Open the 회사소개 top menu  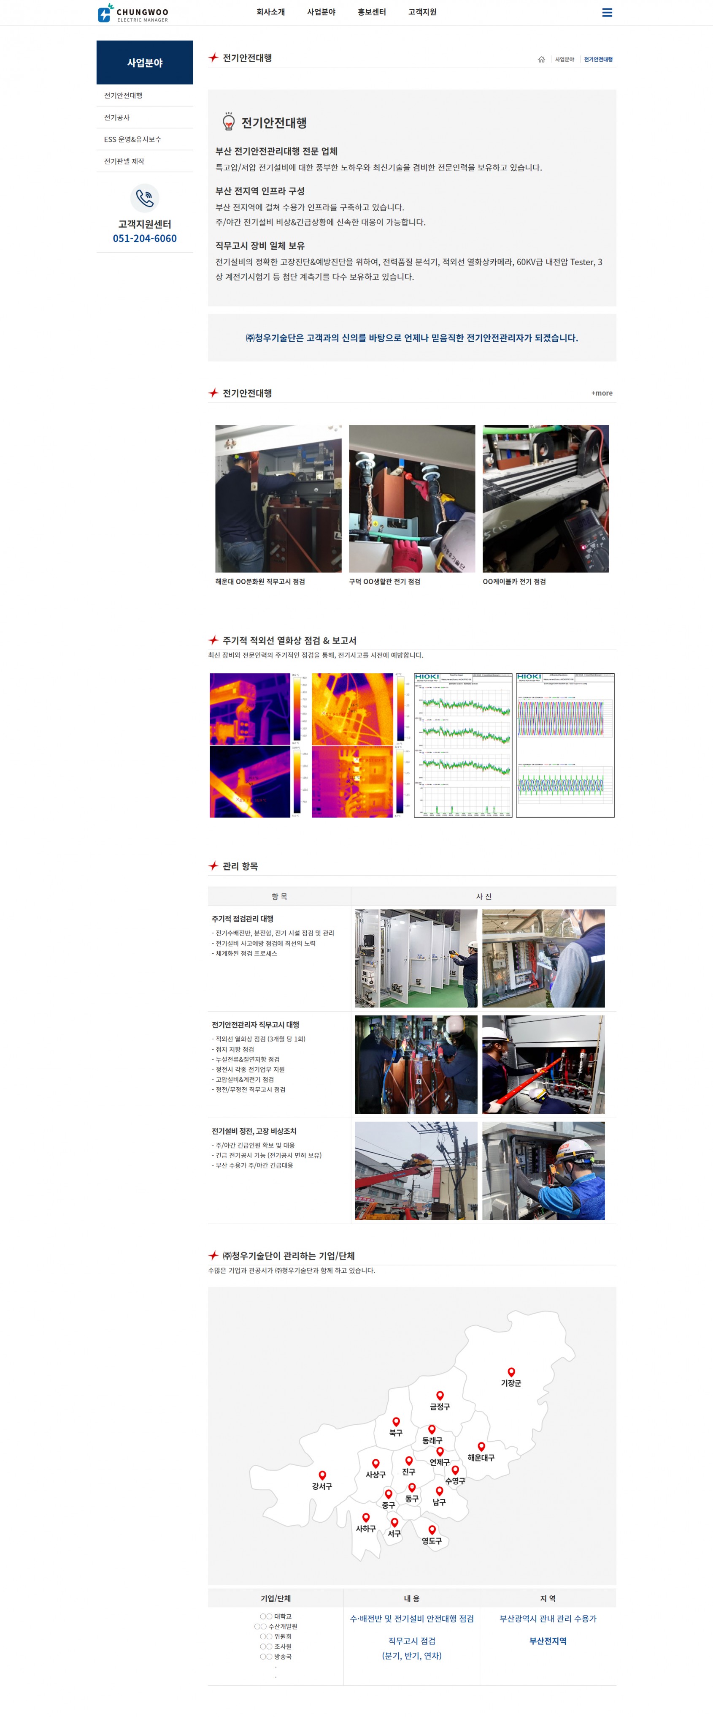270,12
